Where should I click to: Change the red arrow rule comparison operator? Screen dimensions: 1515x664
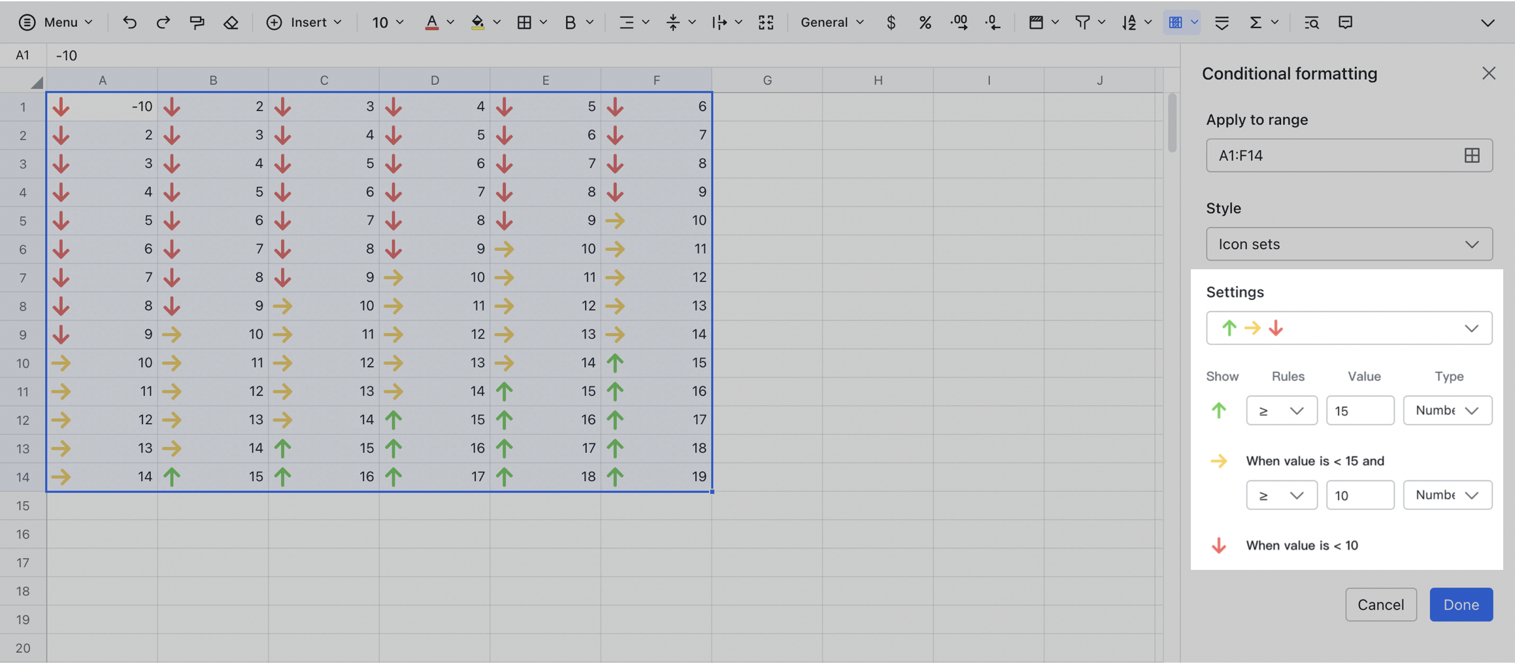(1281, 495)
